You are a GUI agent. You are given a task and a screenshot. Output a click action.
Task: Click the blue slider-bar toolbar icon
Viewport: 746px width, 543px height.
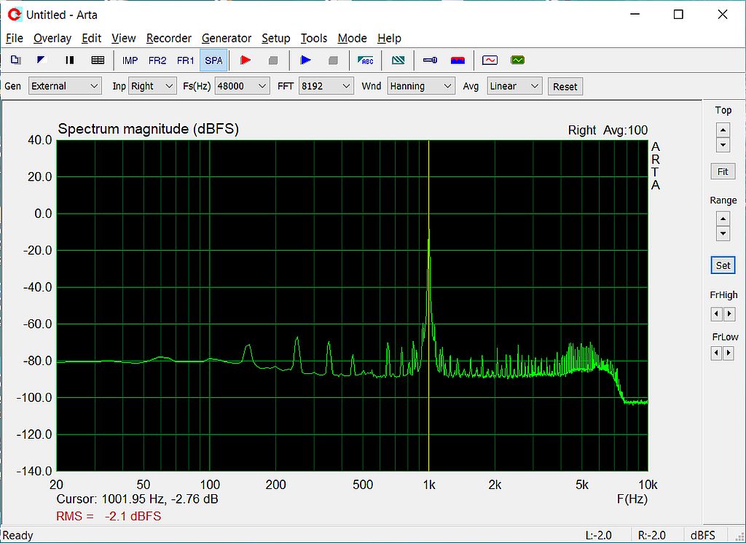(x=430, y=60)
